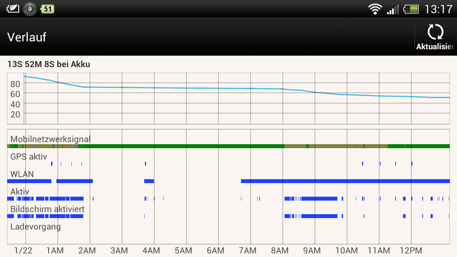Tap the 10AM time axis label
Viewport: 457px width, 257px height.
[x=347, y=251]
